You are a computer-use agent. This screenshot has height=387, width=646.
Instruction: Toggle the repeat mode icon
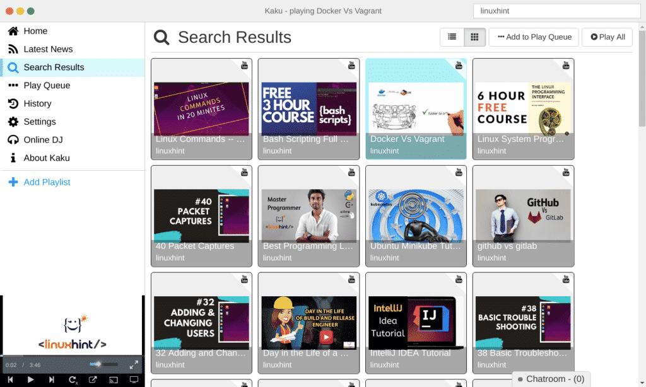pos(73,379)
